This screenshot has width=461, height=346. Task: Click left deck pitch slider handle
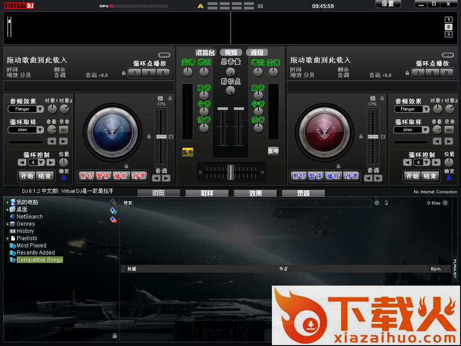[161, 137]
